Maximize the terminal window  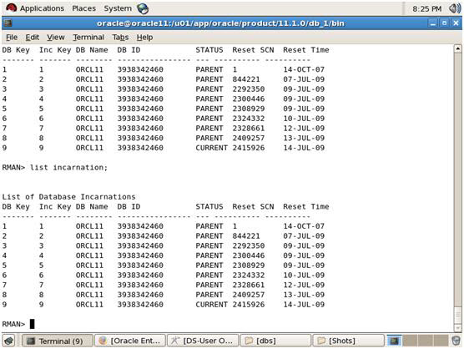point(444,23)
